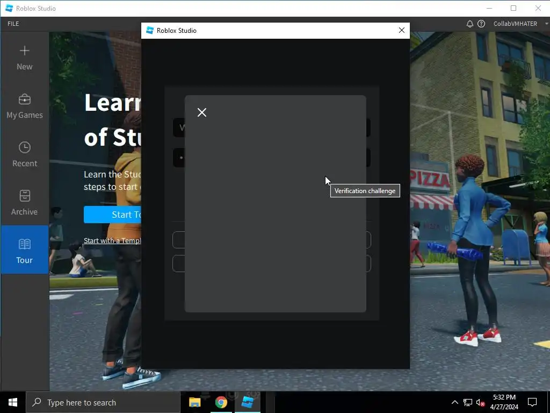The height and width of the screenshot is (413, 550).
Task: Click the network tray icon
Action: tap(468, 402)
